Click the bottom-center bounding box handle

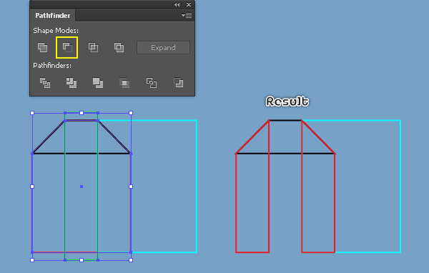click(x=82, y=260)
